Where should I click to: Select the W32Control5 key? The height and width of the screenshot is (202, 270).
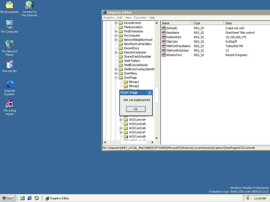pos(137,124)
